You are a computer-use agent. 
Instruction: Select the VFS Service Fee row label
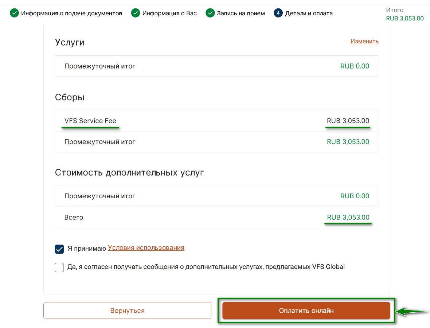coord(90,121)
